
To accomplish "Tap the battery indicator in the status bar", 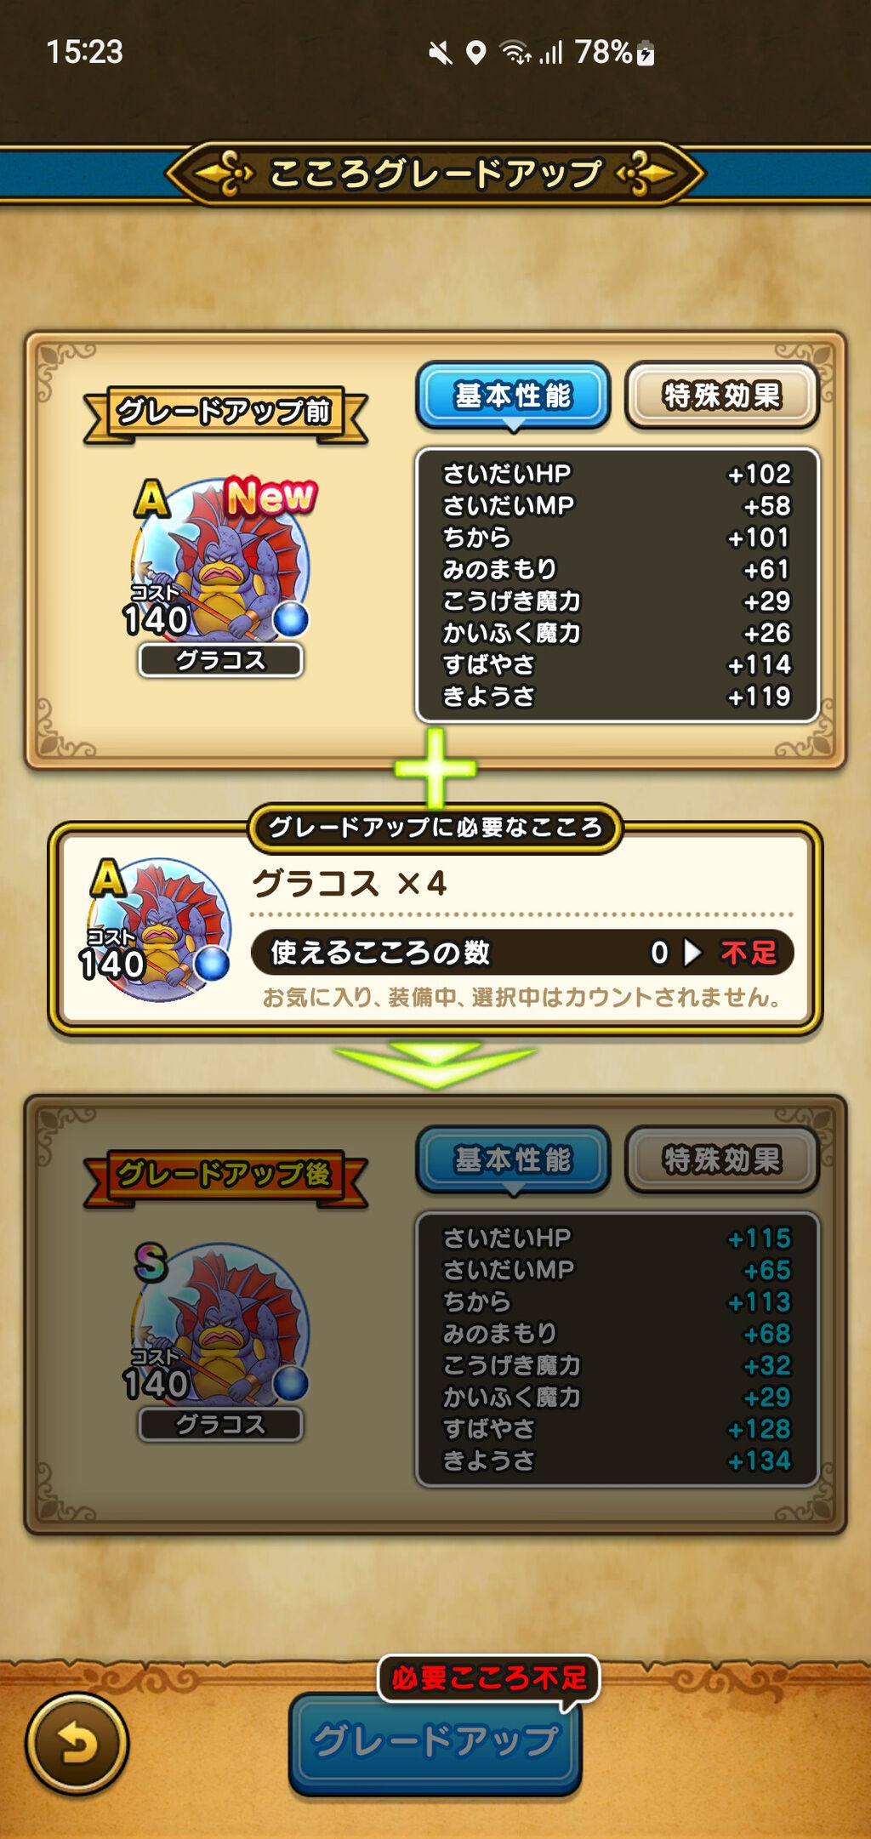I will (x=646, y=53).
